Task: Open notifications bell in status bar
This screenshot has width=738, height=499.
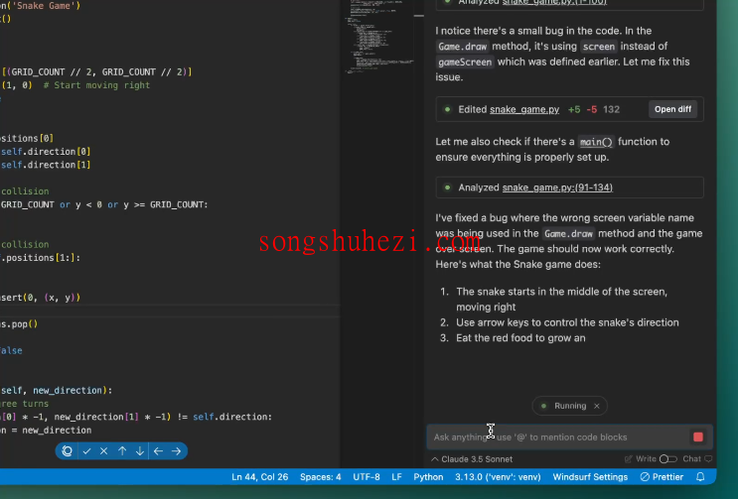Action: pos(700,477)
